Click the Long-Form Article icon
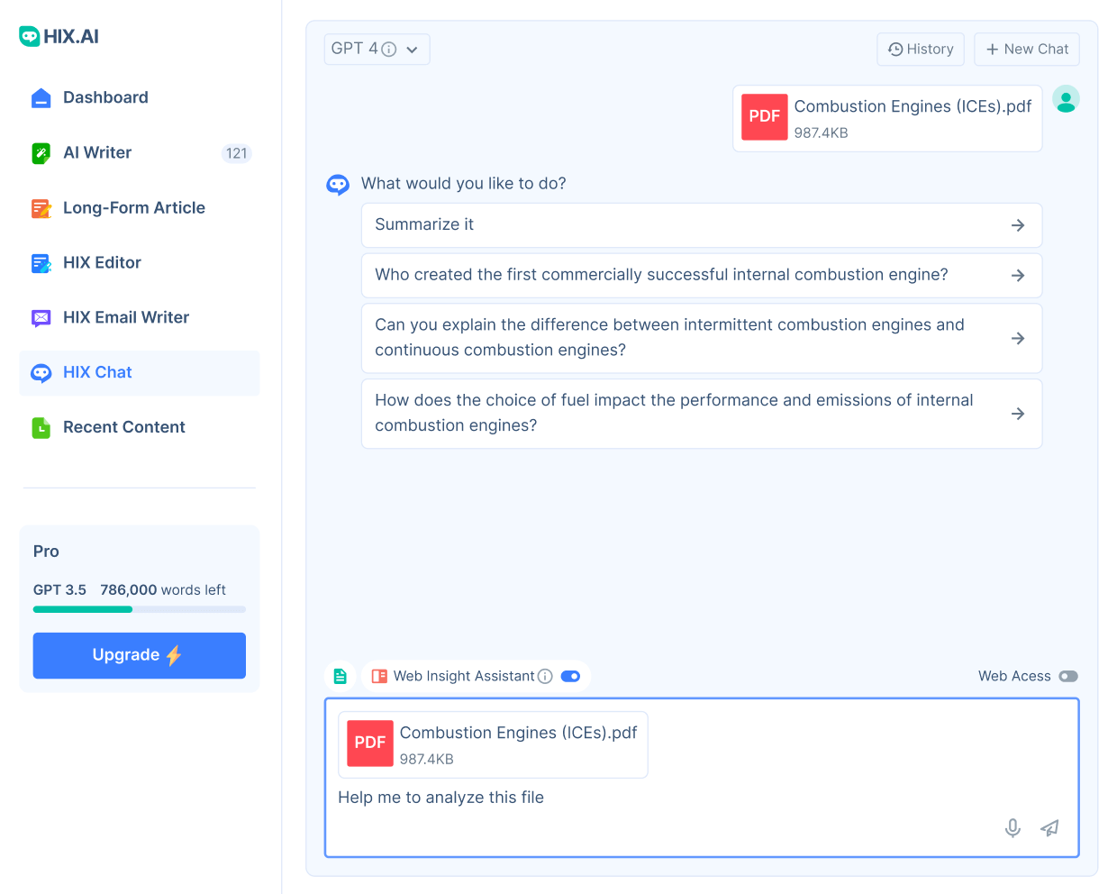This screenshot has height=894, width=1117. (x=41, y=208)
